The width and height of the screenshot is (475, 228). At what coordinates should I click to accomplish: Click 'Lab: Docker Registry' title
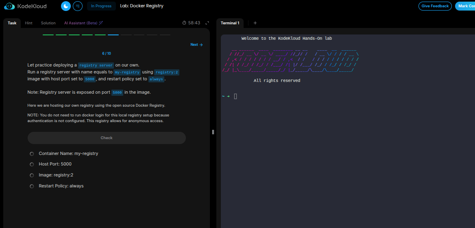(142, 6)
